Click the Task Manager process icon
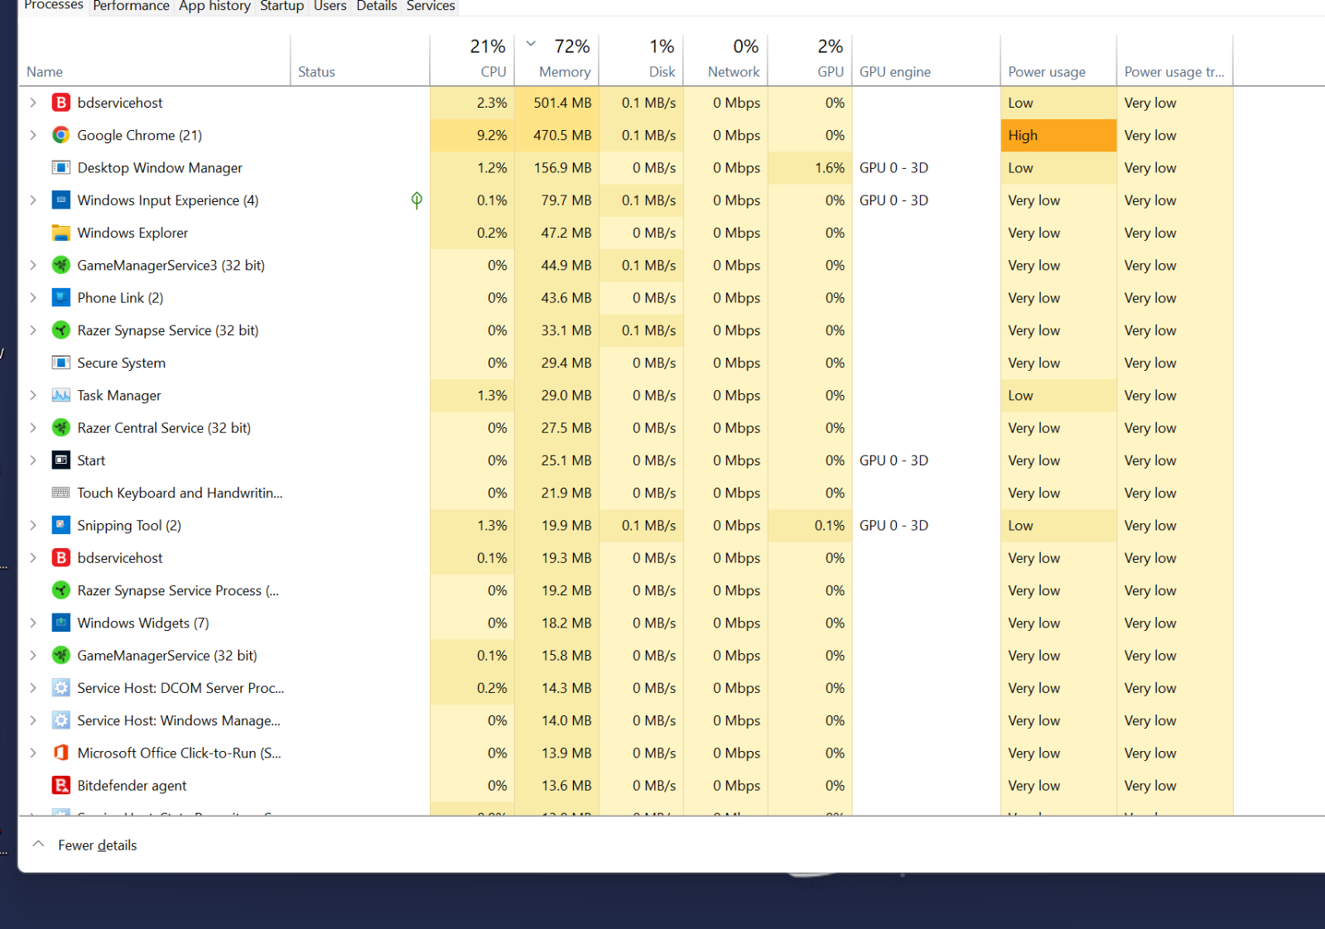Viewport: 1325px width, 929px height. 60,395
